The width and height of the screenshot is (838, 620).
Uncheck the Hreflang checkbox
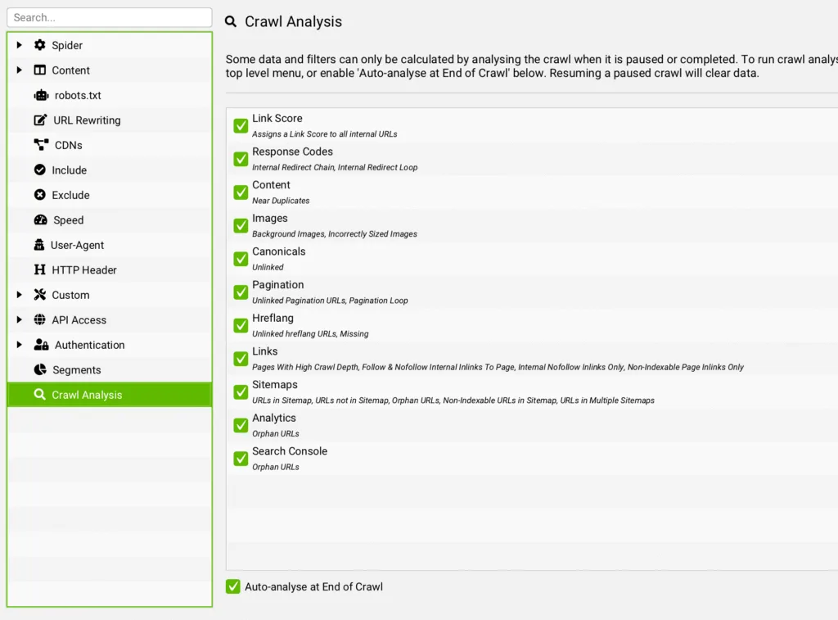[241, 325]
